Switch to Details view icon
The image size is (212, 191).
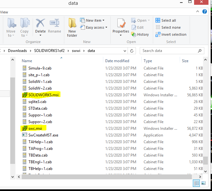coord(196,183)
